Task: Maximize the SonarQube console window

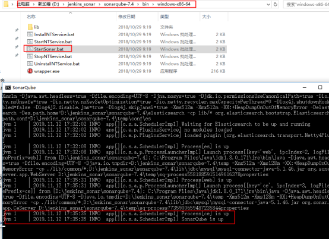Action: click(x=320, y=87)
